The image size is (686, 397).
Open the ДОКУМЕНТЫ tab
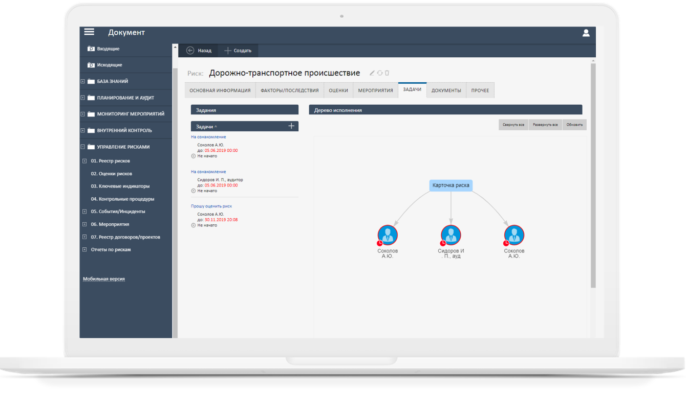446,90
